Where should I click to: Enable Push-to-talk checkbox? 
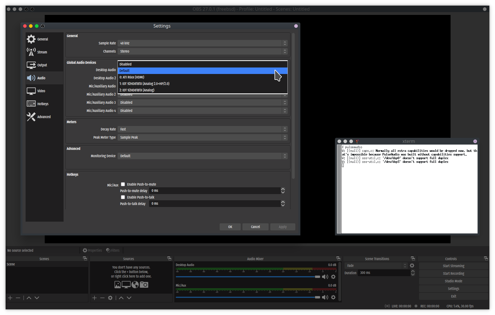(x=123, y=197)
